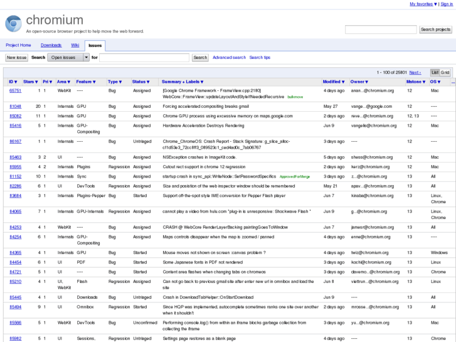Click the Search projects button
Viewport: 456px width, 342px height.
pos(435,29)
